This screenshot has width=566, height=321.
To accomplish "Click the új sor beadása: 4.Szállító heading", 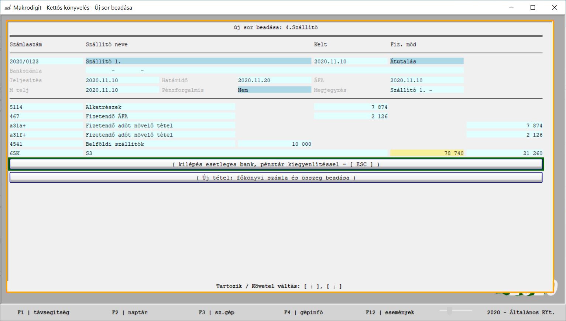I will pos(276,27).
